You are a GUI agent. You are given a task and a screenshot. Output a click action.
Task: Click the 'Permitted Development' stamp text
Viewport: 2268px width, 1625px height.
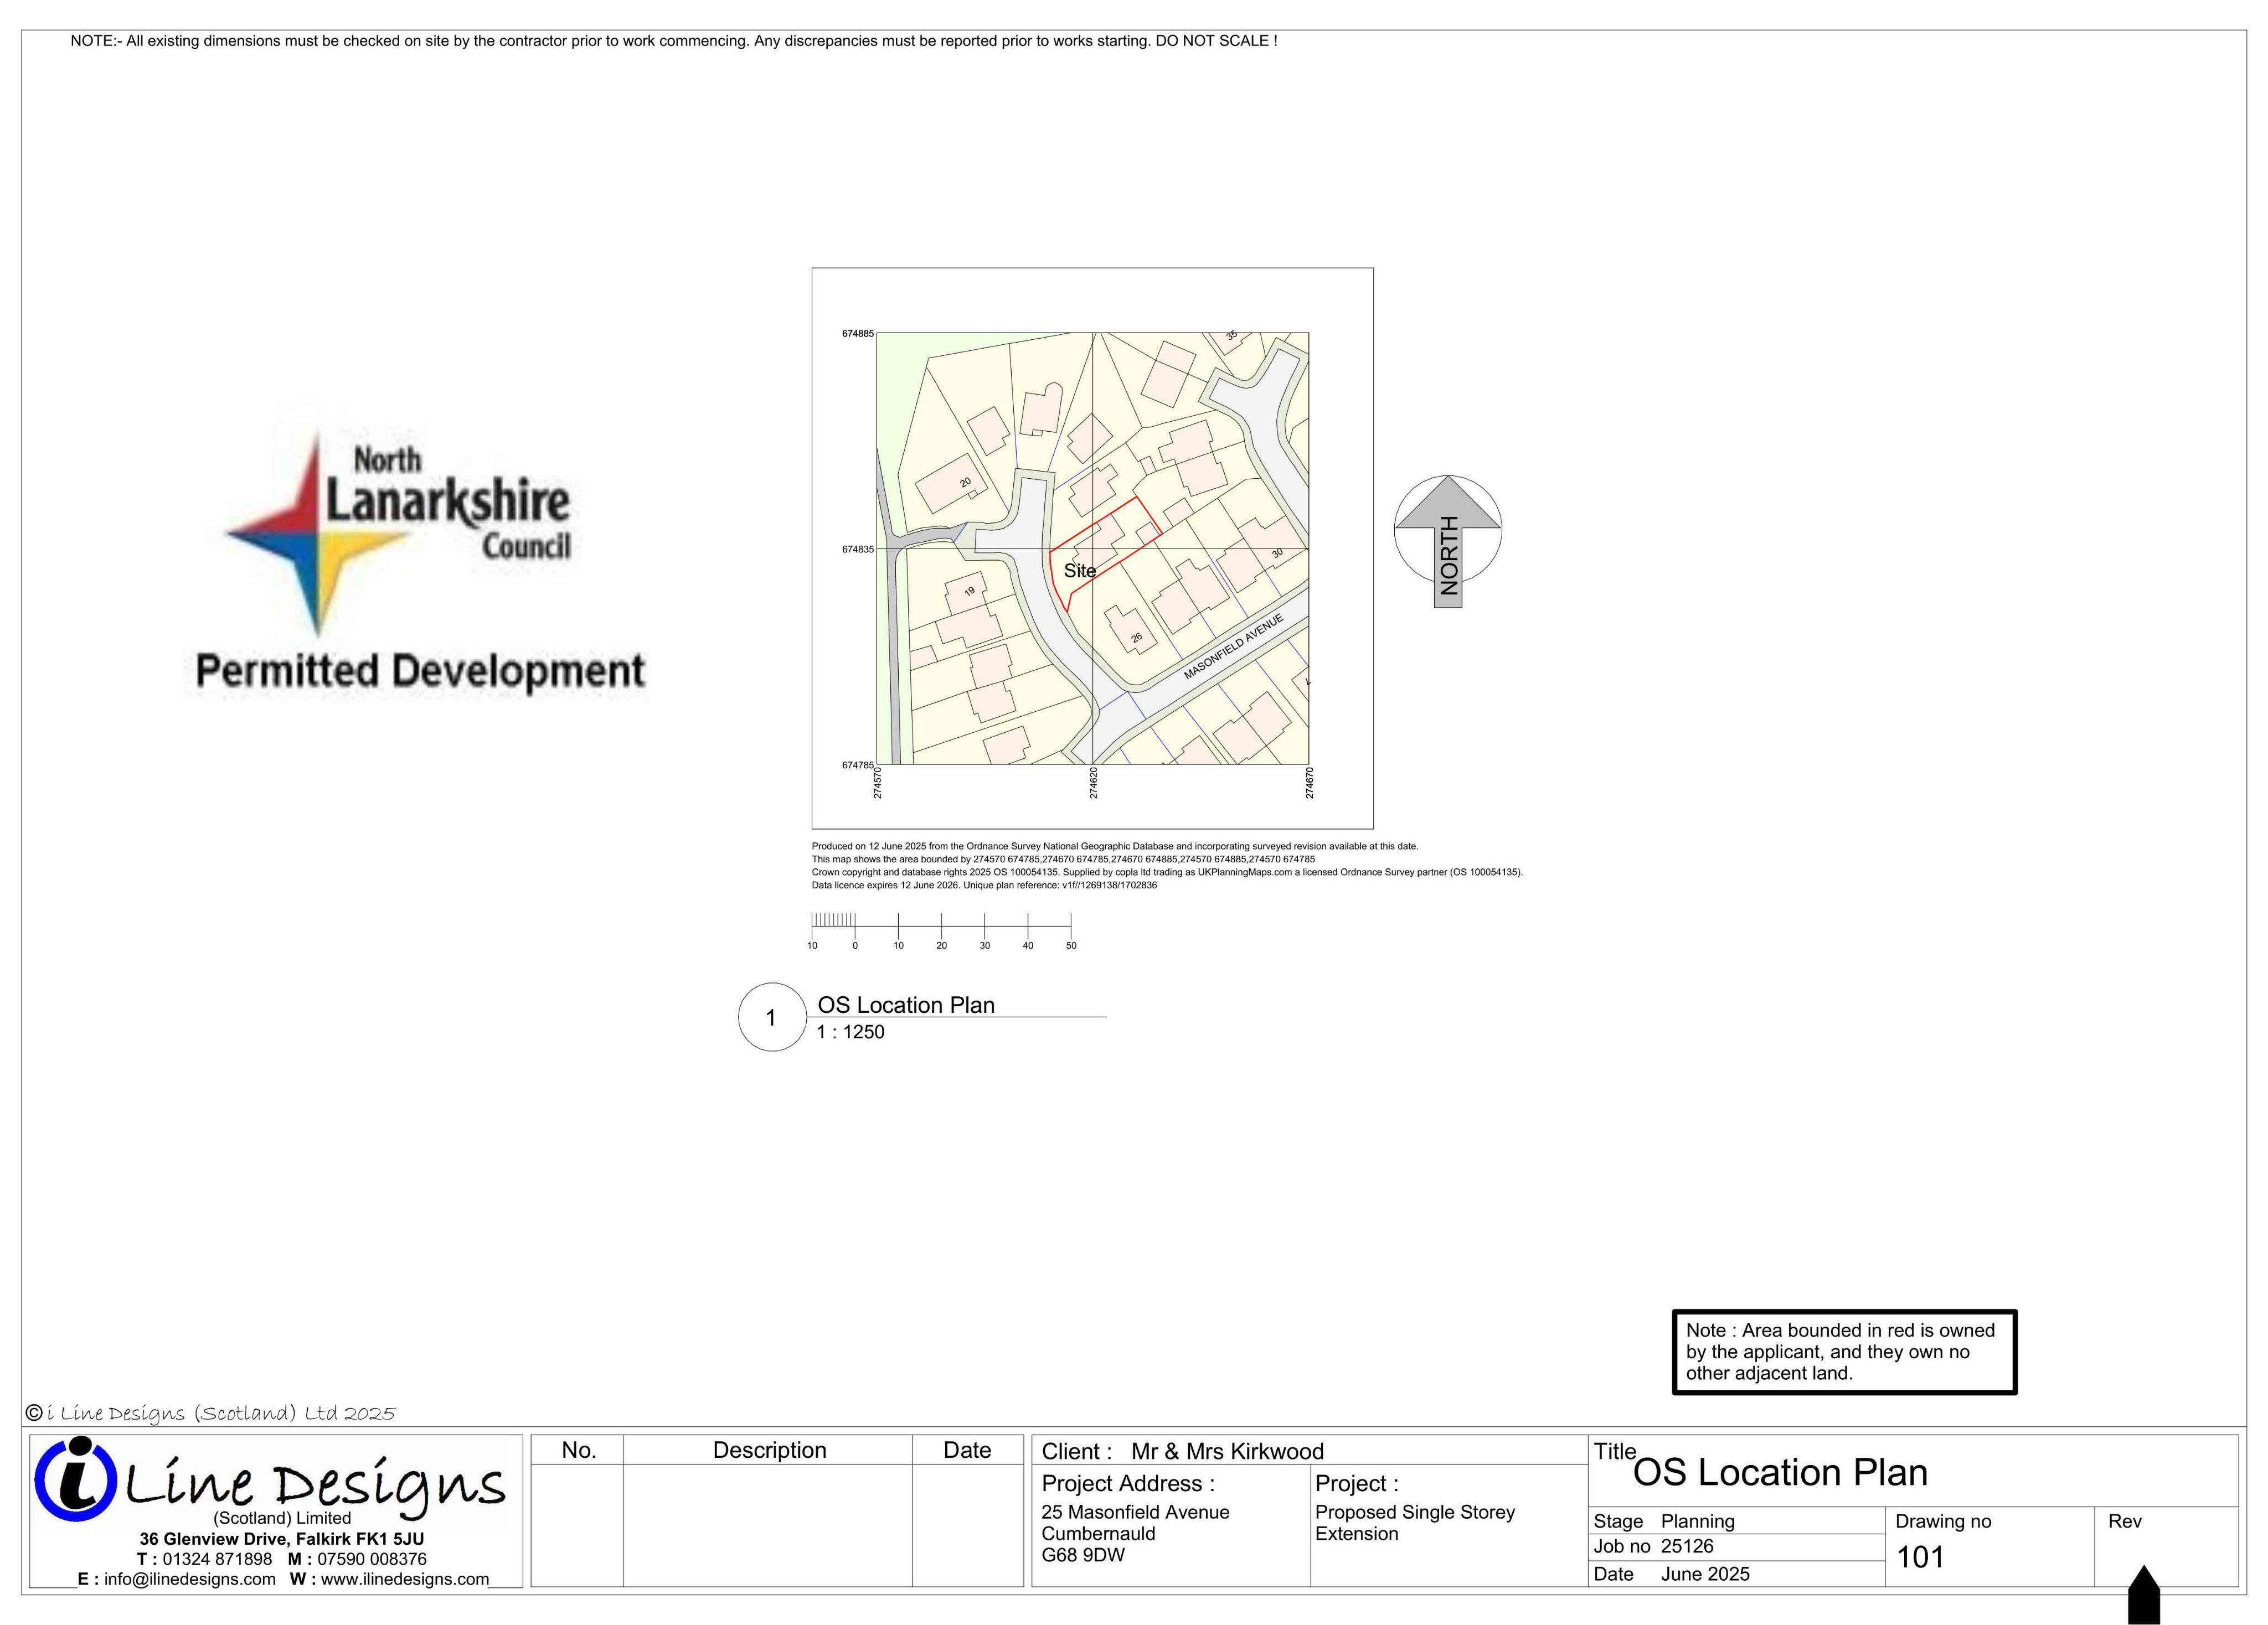click(x=420, y=671)
